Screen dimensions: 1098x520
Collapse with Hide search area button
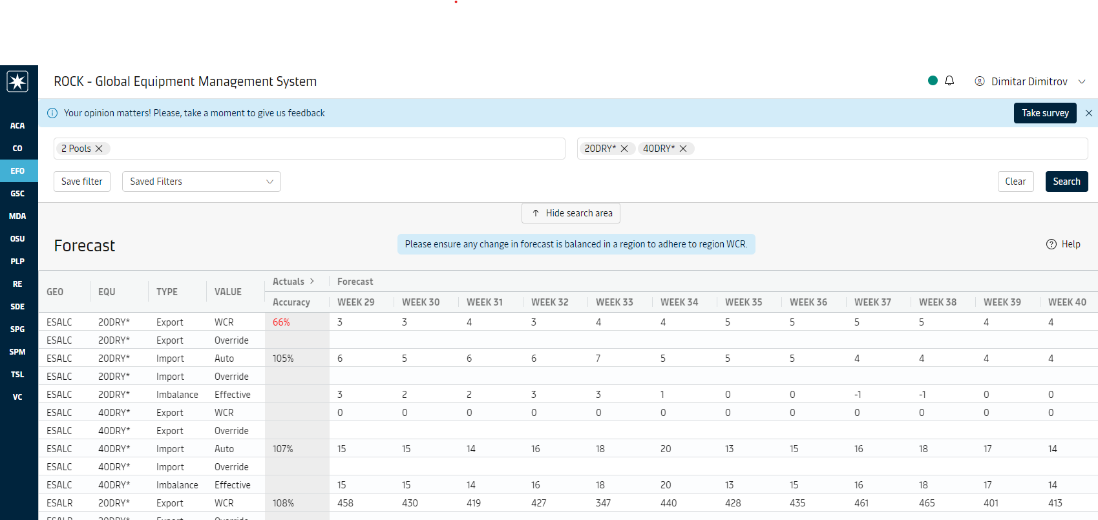[571, 213]
